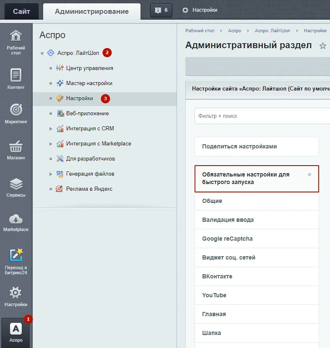This screenshot has width=330, height=348.
Task: Open the Виджет соц. сетей section
Action: point(257,257)
